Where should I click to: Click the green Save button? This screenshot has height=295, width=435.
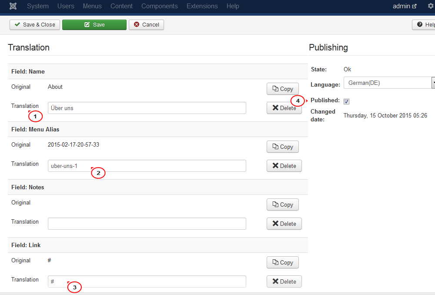point(94,25)
